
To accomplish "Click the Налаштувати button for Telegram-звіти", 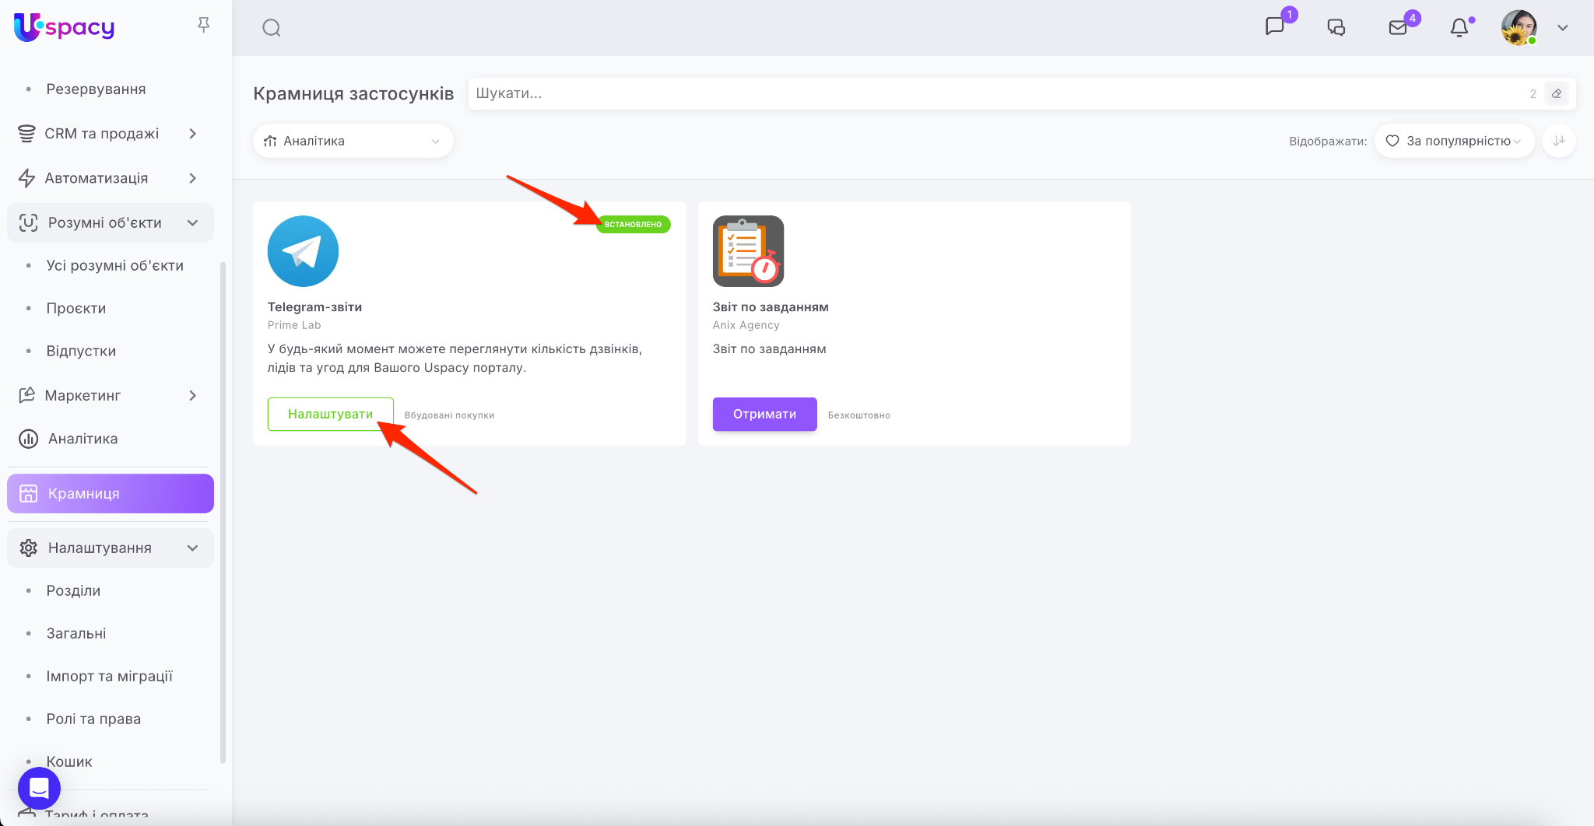I will tap(330, 414).
